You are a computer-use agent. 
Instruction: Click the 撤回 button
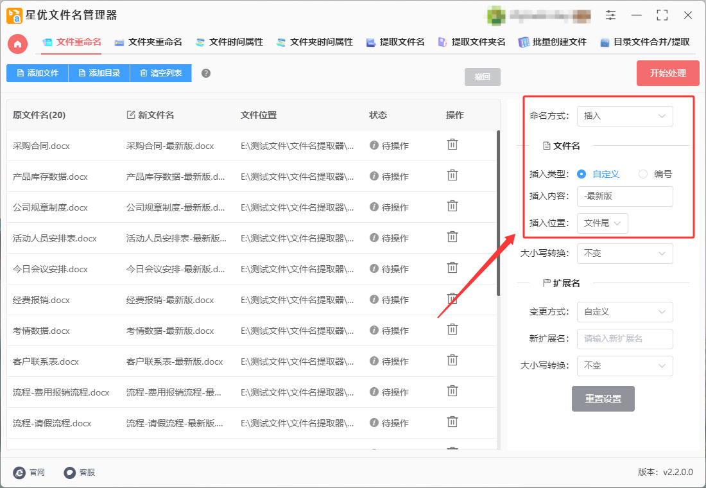(x=482, y=76)
